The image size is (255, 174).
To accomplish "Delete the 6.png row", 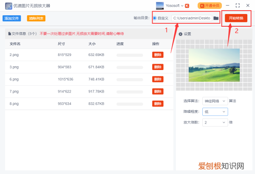I will 158,79.
